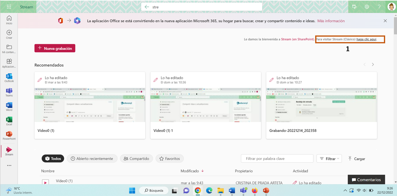397x196 pixels.
Task: Launch PowerPoint from the sidebar
Action: [9, 136]
